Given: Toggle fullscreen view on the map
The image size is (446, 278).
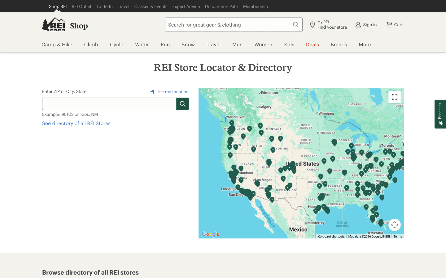Looking at the screenshot, I should tap(394, 97).
